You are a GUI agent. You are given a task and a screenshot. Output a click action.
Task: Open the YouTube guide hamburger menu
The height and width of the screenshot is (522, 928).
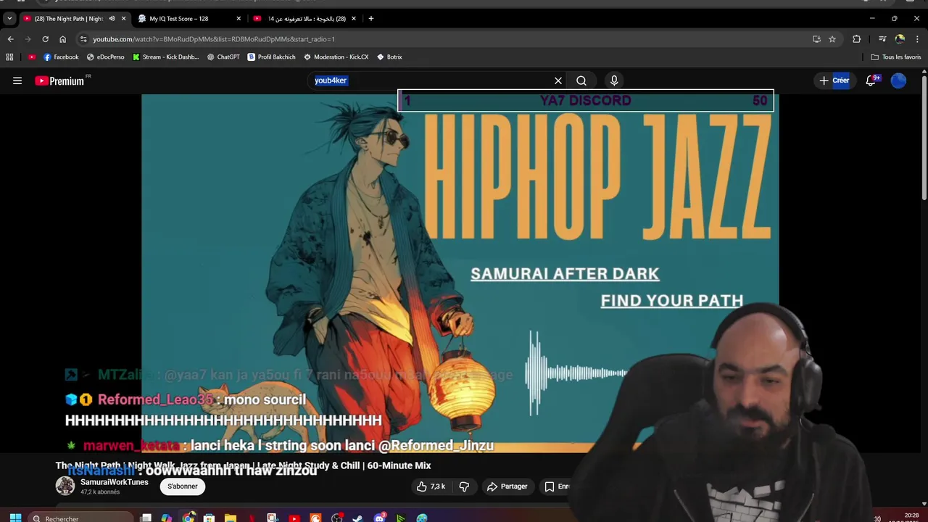click(17, 80)
